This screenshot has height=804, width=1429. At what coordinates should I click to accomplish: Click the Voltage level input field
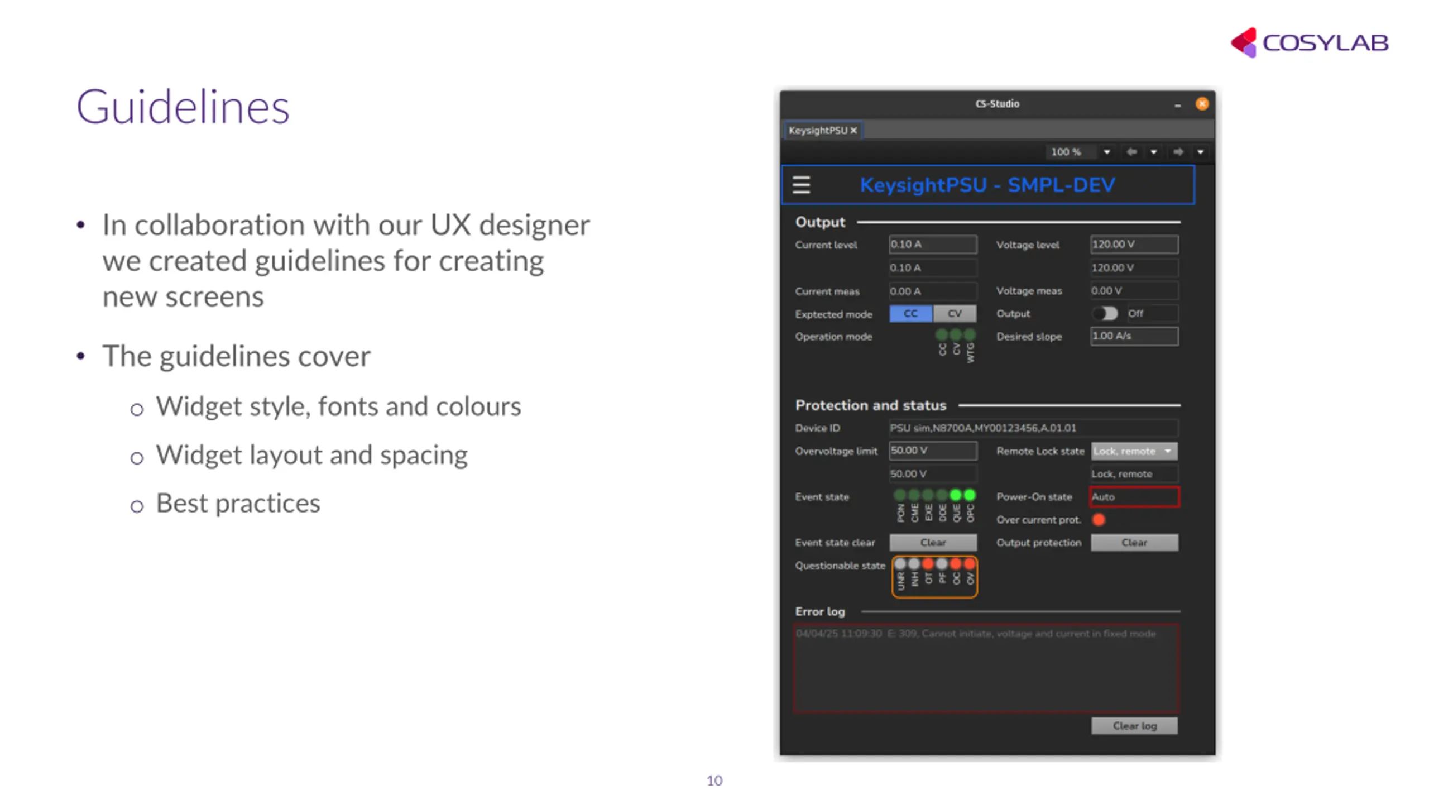tap(1134, 245)
